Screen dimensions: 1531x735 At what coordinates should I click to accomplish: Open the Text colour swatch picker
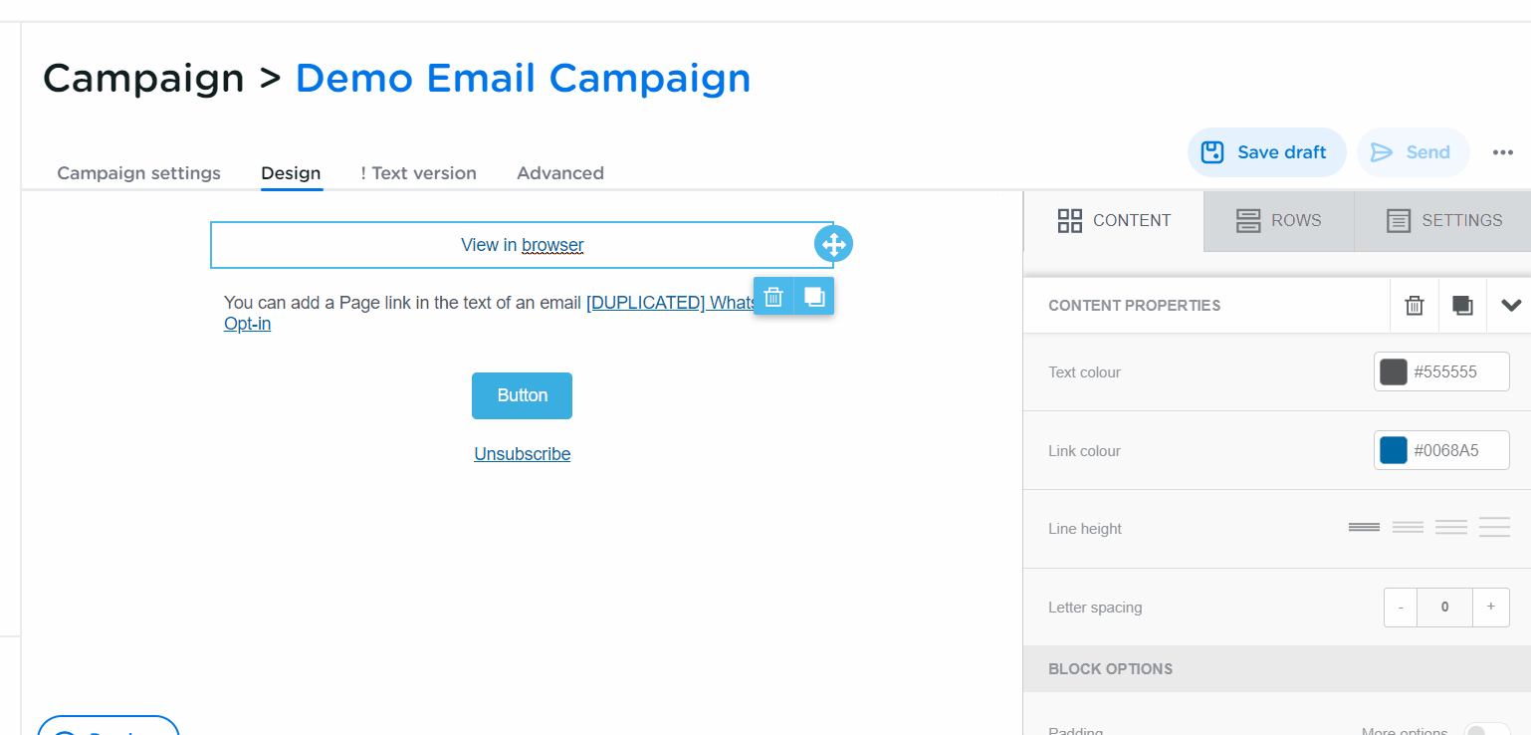coord(1394,371)
